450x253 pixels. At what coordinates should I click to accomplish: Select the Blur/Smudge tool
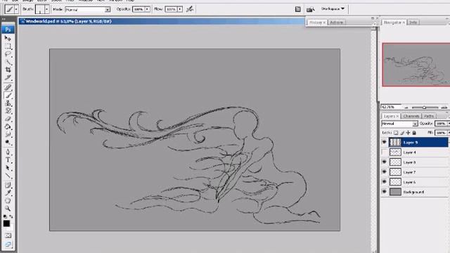[x=8, y=134]
